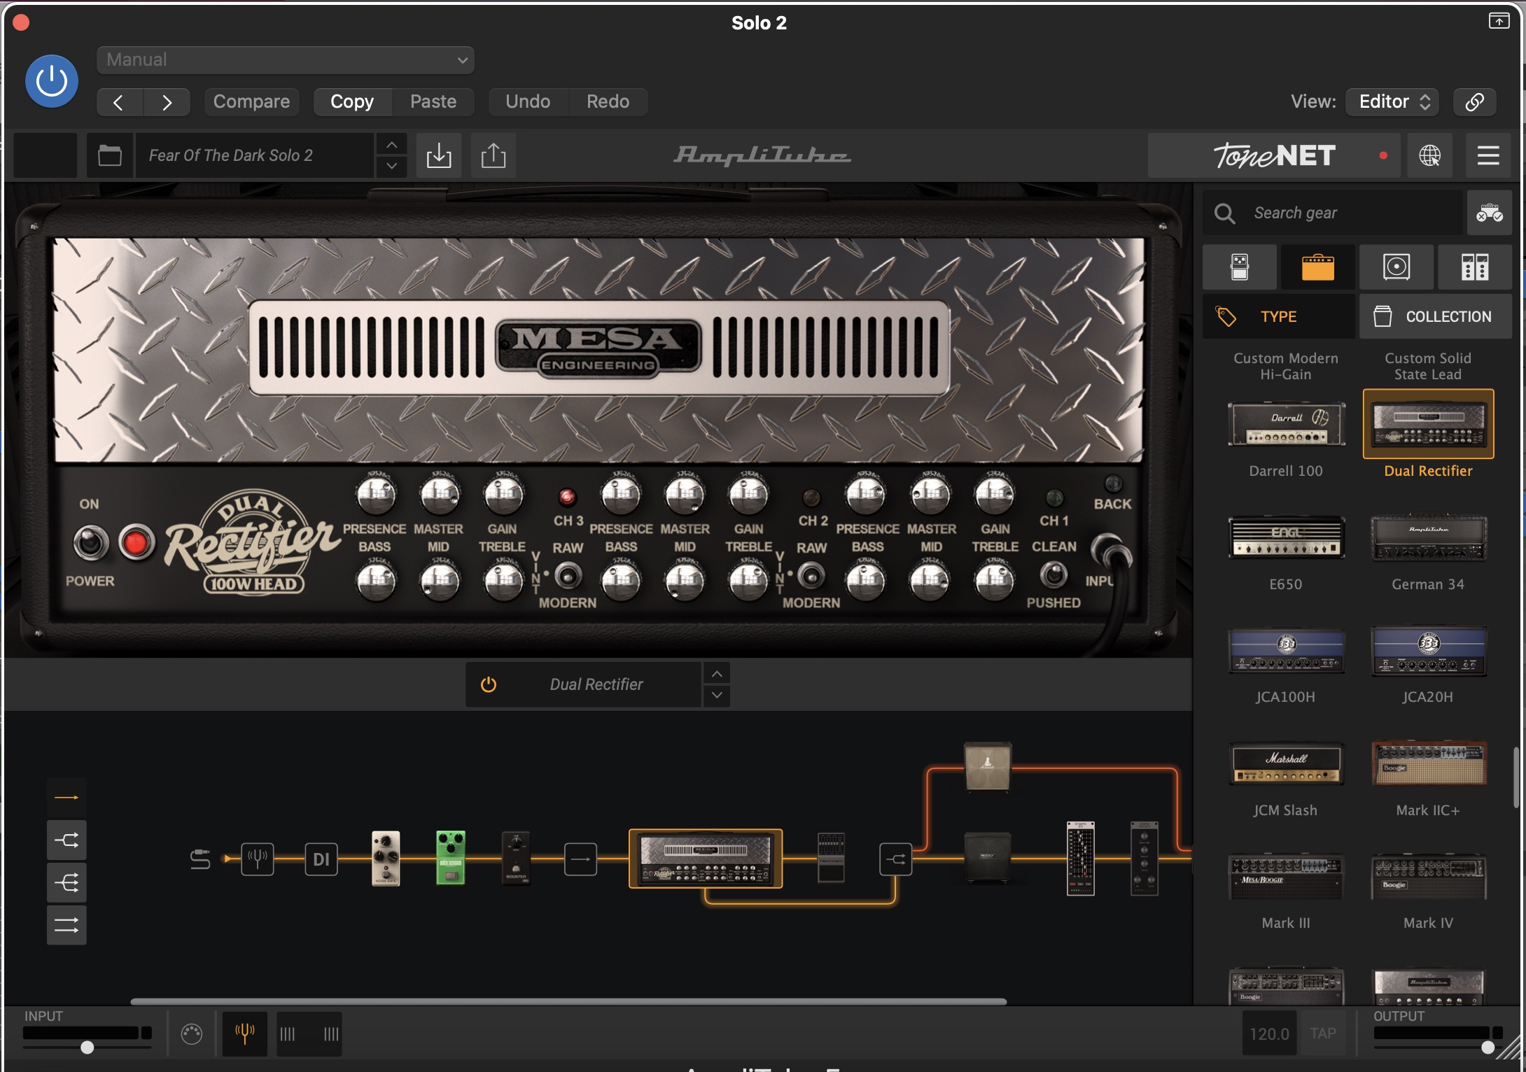Activate channel CH 2 LED

point(811,498)
